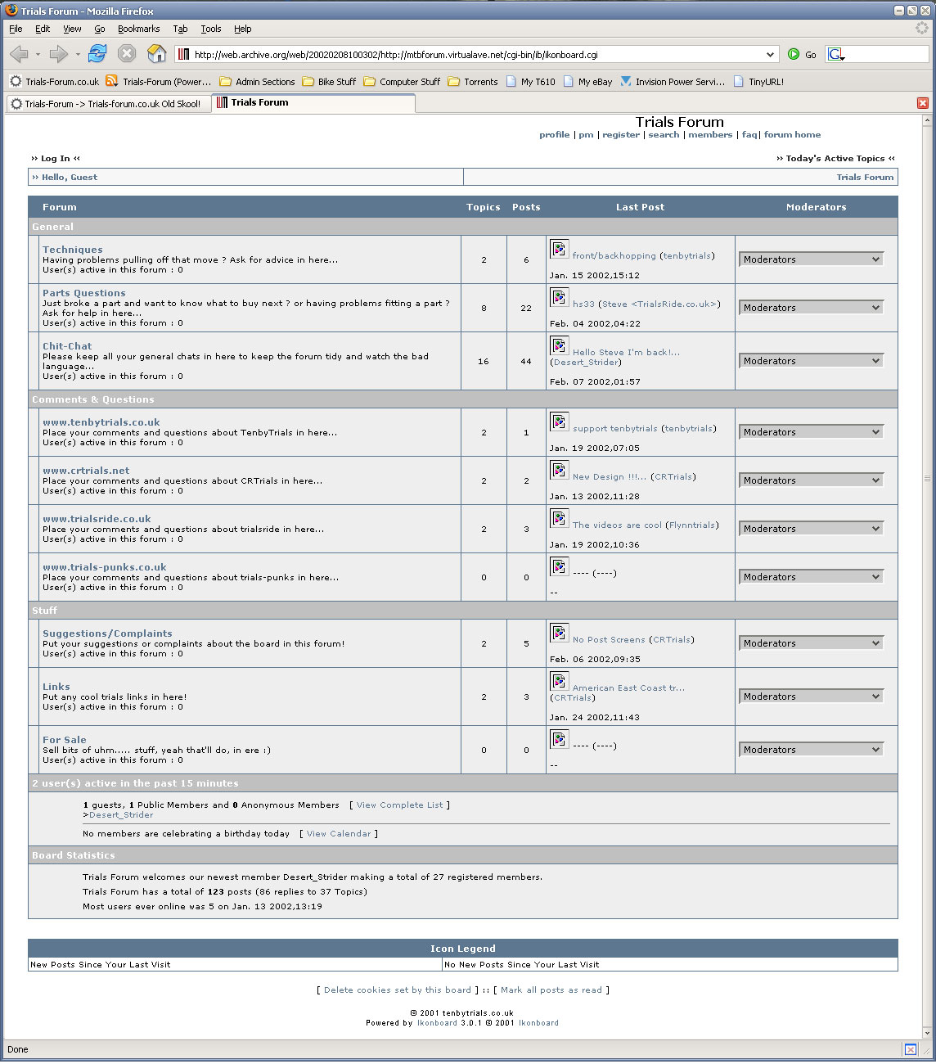Click the status bar icon at bottom right
The height and width of the screenshot is (1064, 936).
pyautogui.click(x=910, y=1050)
